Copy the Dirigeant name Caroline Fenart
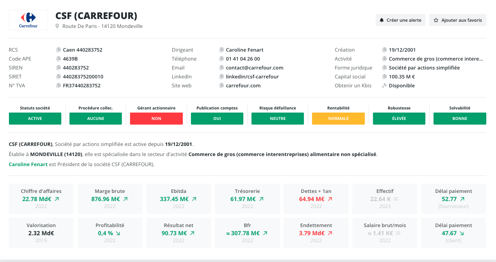496x262 pixels. [222, 50]
